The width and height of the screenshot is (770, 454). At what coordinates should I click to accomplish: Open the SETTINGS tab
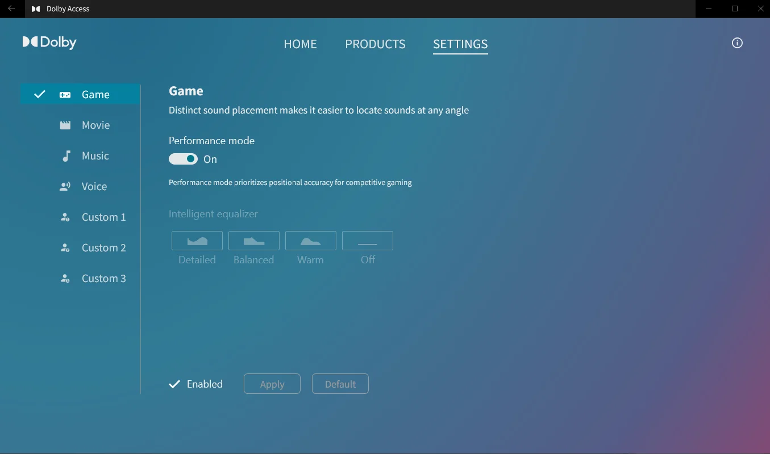point(460,44)
